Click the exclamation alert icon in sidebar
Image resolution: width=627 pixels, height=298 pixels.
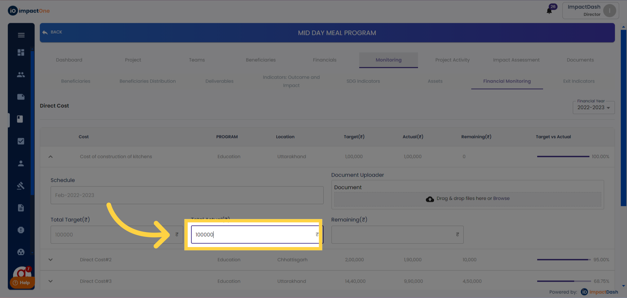click(21, 230)
